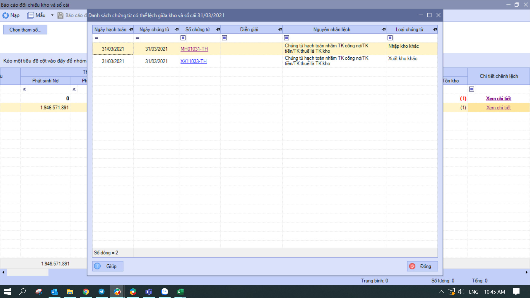The height and width of the screenshot is (298, 530).
Task: Toggle filter operator for Loại chứng từ
Action: click(x=390, y=38)
